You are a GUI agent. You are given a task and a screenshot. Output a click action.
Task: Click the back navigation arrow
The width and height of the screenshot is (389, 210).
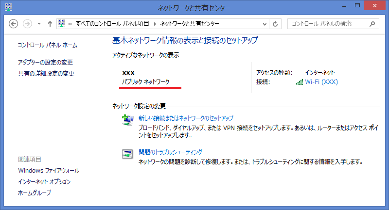pos(14,24)
